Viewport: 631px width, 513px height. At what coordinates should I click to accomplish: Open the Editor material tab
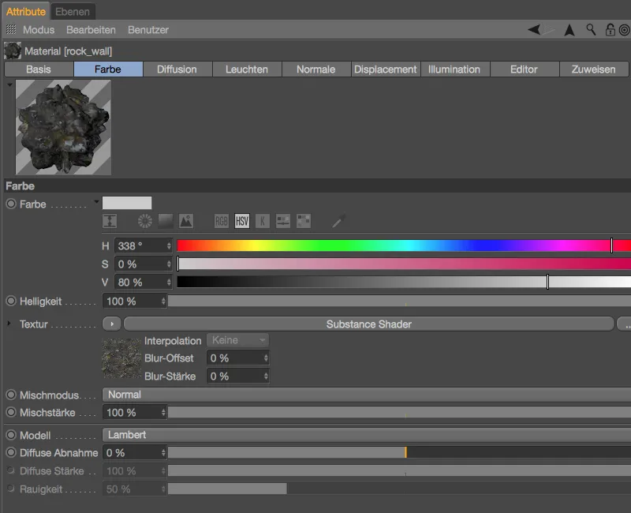pos(524,69)
